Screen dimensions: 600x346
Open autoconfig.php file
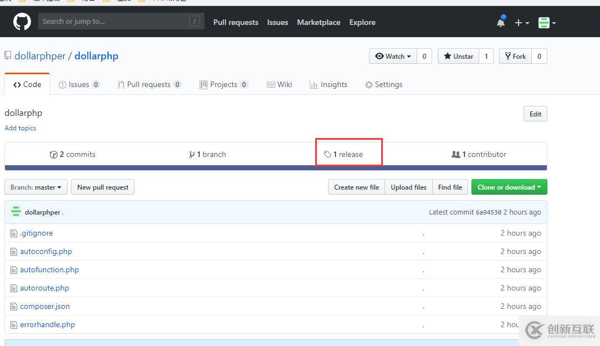(46, 251)
